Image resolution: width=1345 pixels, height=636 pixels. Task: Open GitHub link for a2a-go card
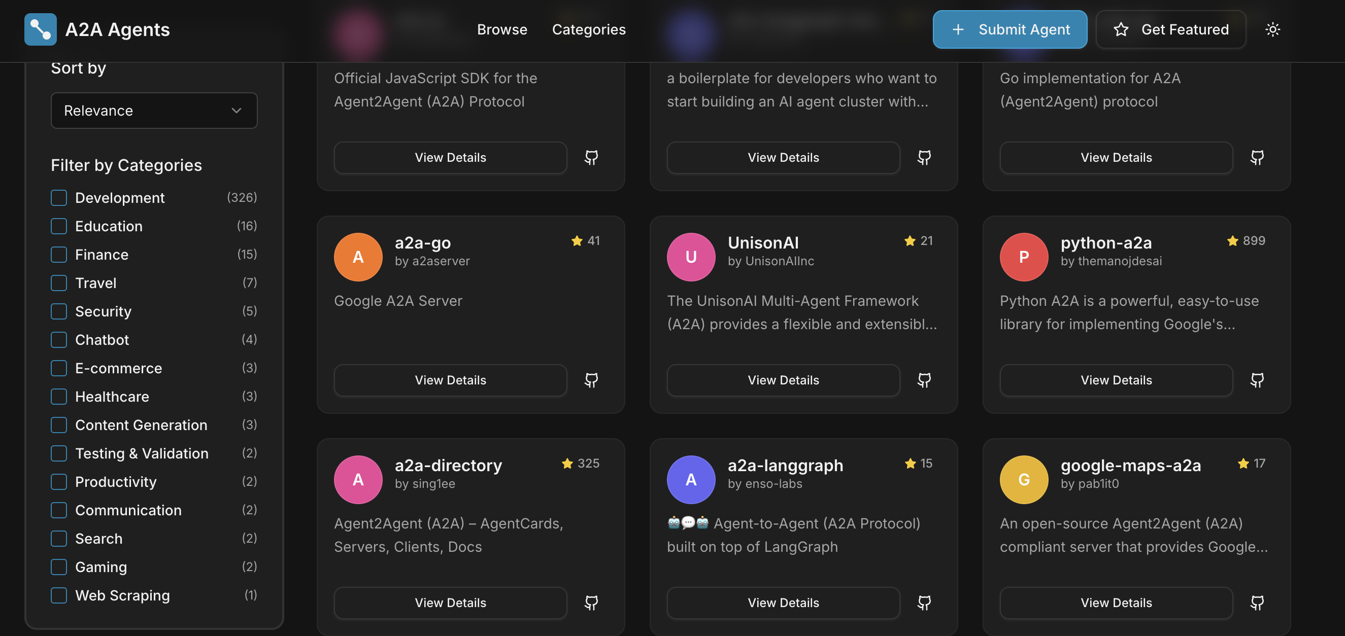click(x=591, y=380)
